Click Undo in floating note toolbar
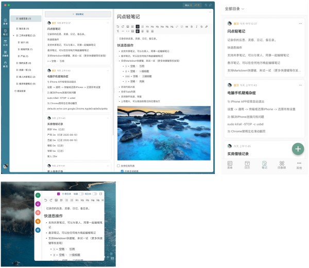 pyautogui.click(x=46, y=200)
